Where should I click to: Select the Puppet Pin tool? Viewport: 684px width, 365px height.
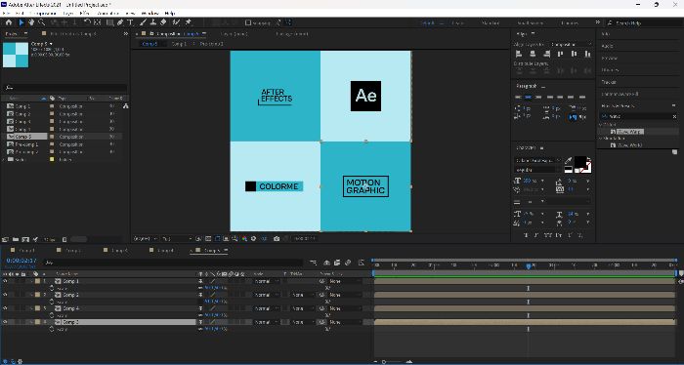(x=189, y=22)
